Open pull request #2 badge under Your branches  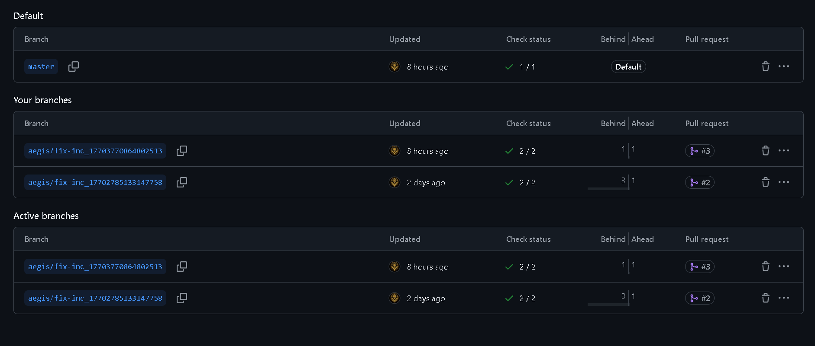(699, 182)
